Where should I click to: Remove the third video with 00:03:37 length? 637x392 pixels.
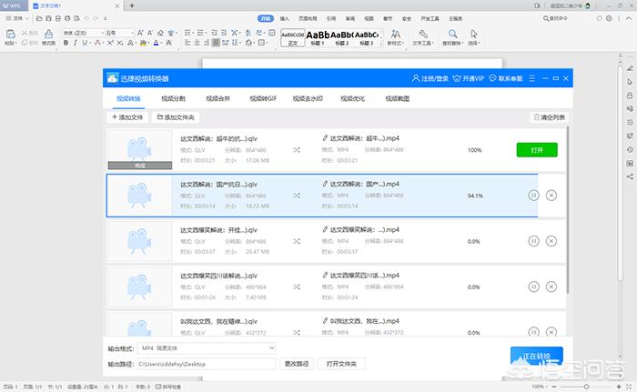point(551,241)
